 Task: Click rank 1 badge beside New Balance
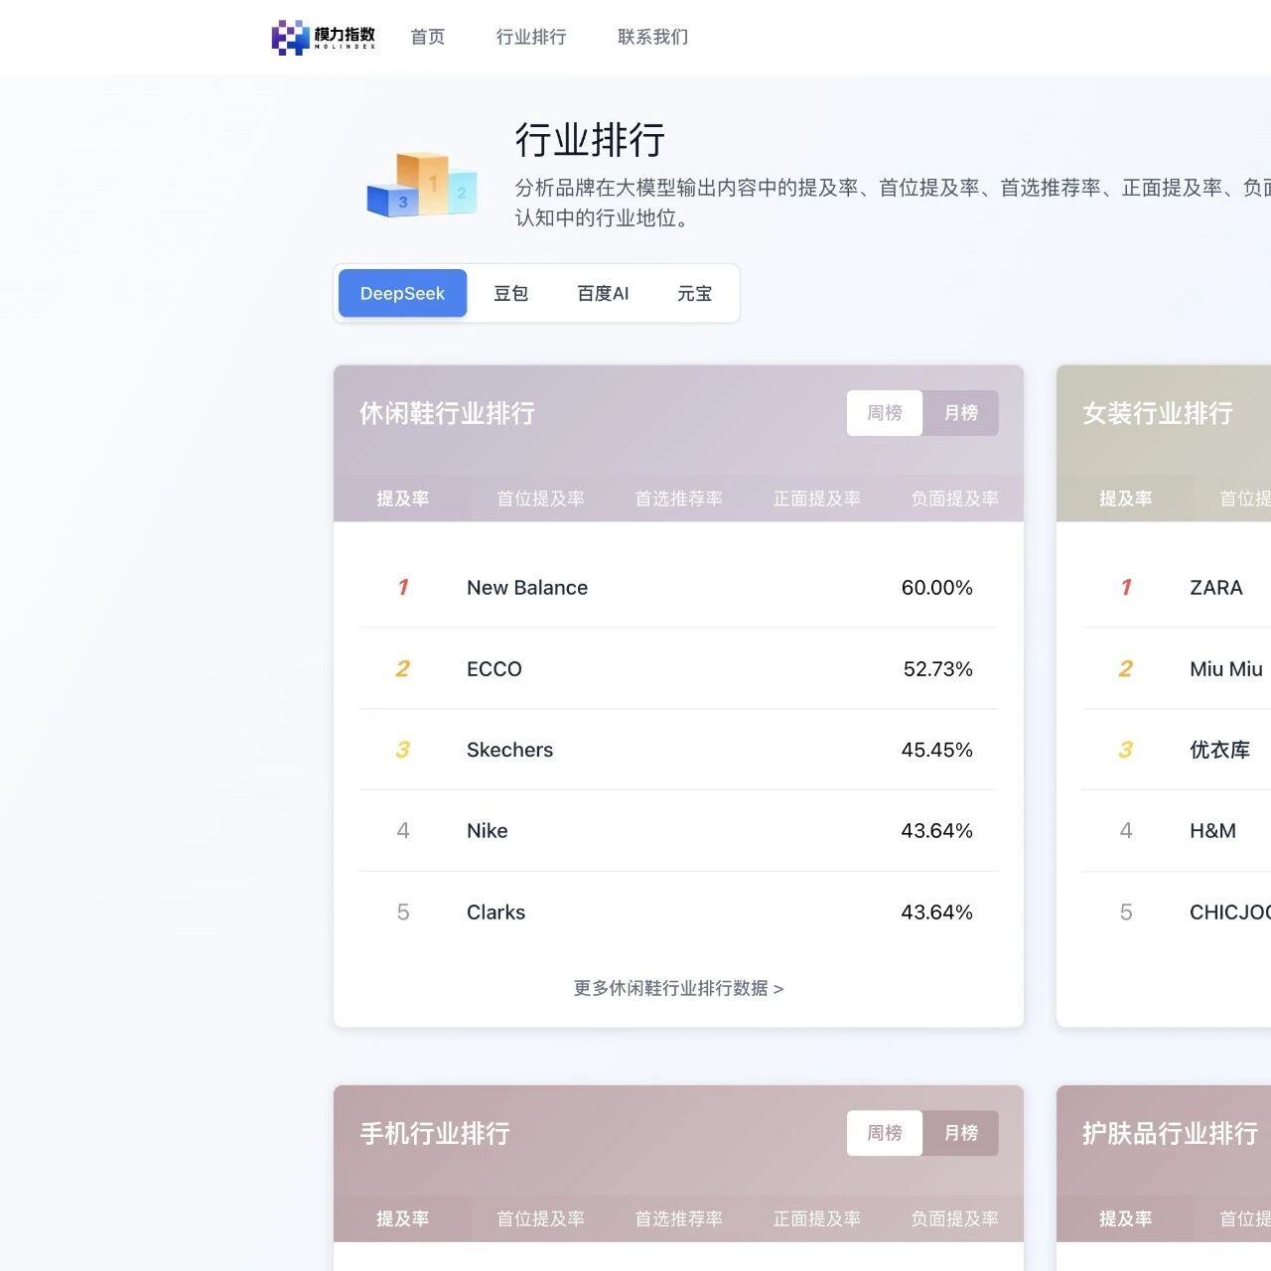coord(402,587)
